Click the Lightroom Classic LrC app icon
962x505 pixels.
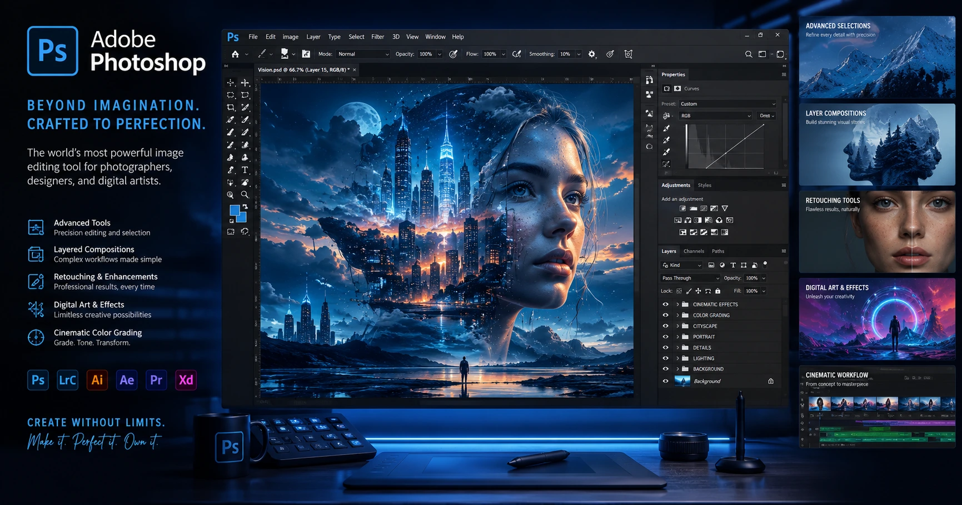tap(68, 380)
